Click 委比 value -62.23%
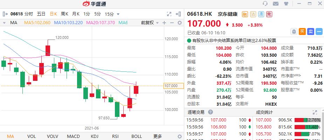The width and height of the screenshot is (324, 140). 223,76
